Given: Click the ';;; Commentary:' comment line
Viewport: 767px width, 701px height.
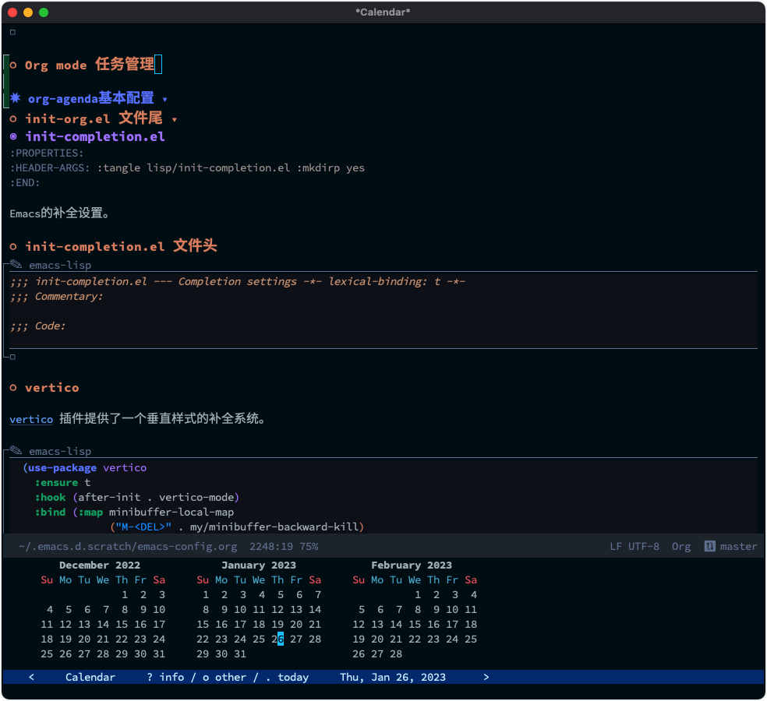Looking at the screenshot, I should point(56,296).
